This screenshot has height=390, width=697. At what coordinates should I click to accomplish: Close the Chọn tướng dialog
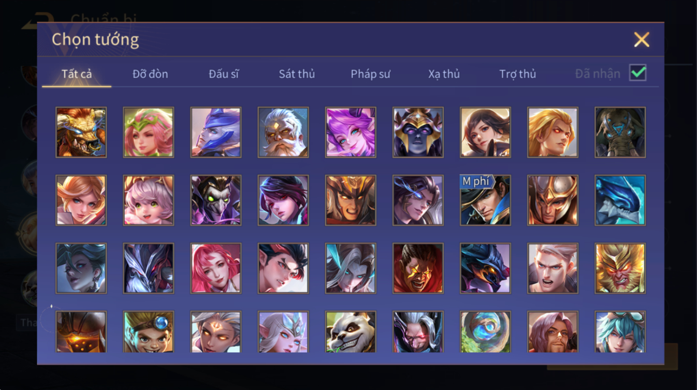point(642,40)
